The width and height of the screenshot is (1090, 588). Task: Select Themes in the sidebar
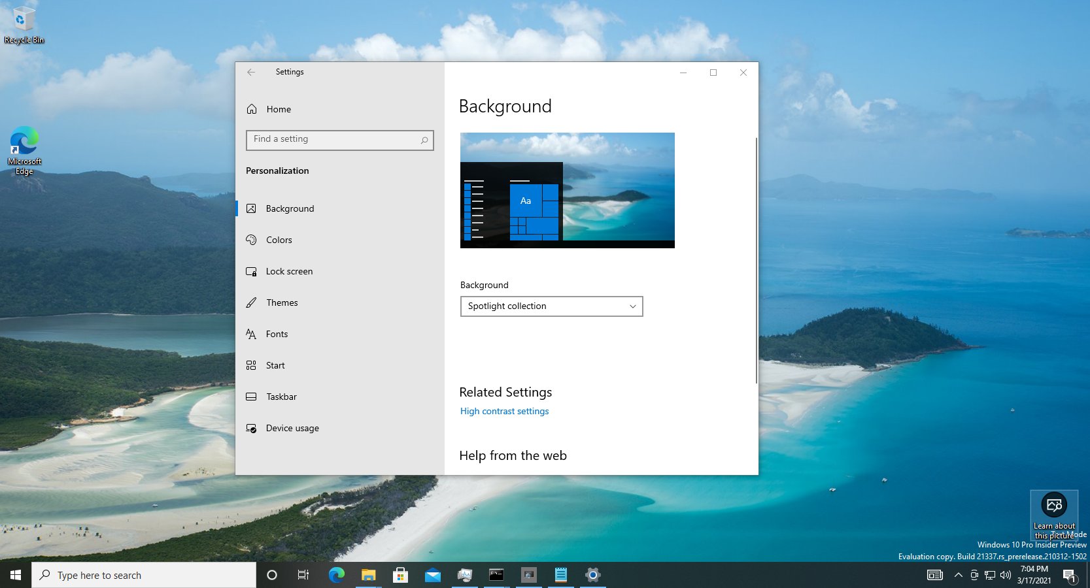282,302
